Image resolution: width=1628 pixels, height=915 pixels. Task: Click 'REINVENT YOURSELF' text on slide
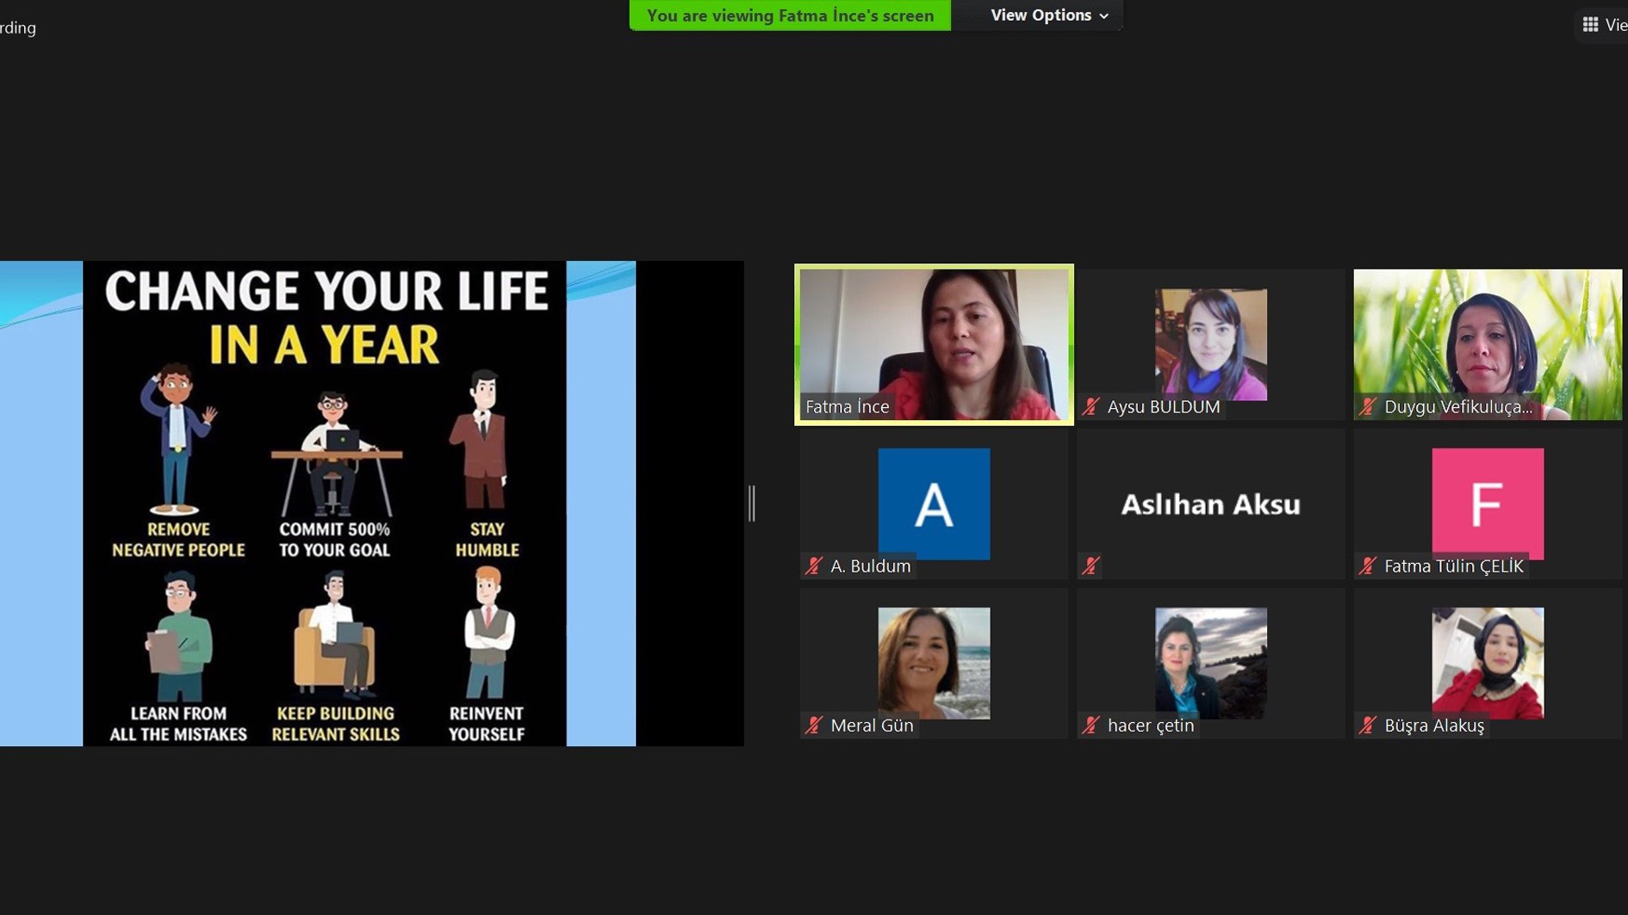[486, 724]
